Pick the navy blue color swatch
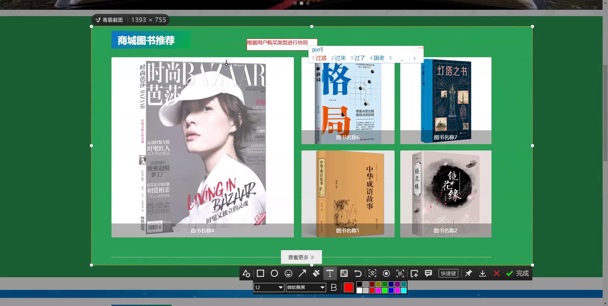This screenshot has height=306, width=608. tap(391, 284)
